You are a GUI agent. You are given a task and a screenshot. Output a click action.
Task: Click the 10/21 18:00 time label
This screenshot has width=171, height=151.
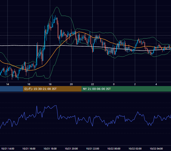click(50, 148)
